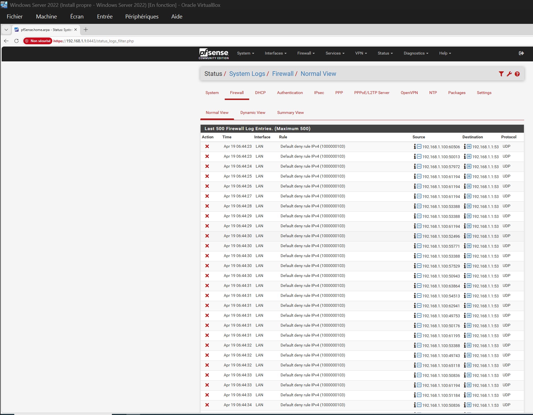This screenshot has height=415, width=533.
Task: Expand the Diagnostics navbar menu
Action: pyautogui.click(x=416, y=53)
